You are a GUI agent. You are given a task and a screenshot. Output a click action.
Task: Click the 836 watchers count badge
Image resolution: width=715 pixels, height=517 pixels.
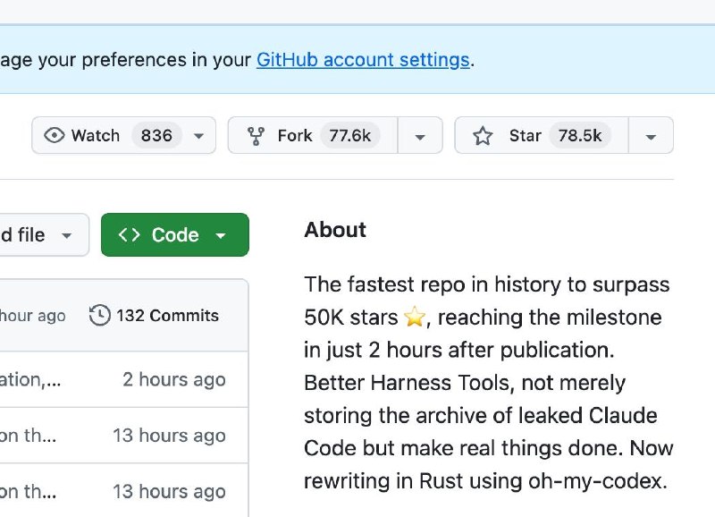coord(156,136)
